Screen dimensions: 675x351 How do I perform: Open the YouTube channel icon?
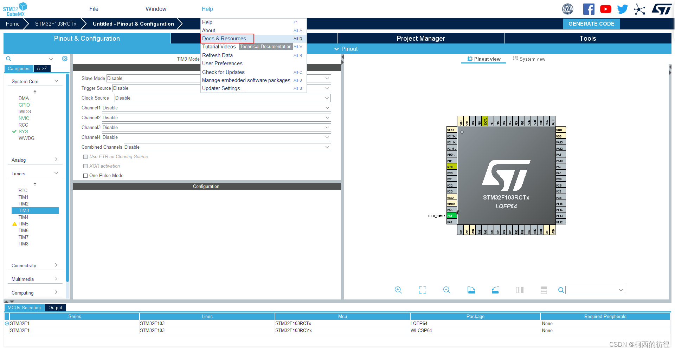click(x=606, y=9)
